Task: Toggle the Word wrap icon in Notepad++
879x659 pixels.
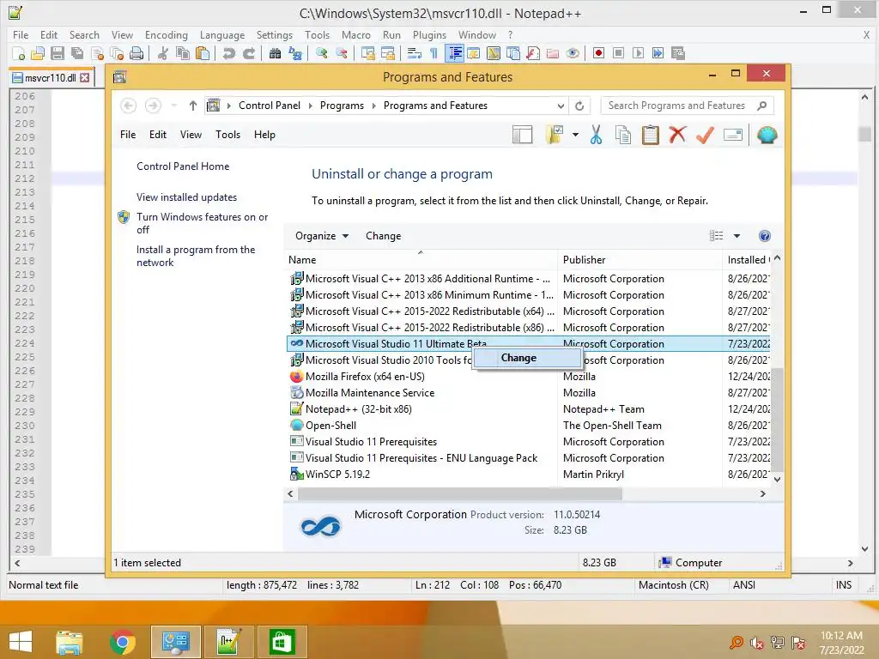Action: 415,53
